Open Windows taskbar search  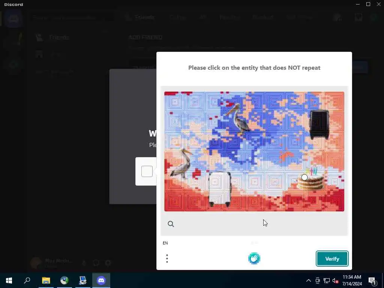point(27,280)
